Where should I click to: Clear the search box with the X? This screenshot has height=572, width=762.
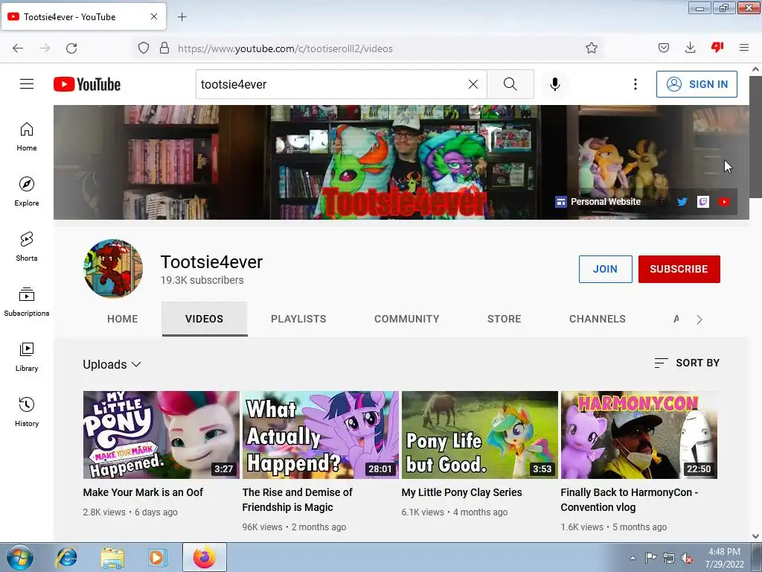click(x=473, y=84)
